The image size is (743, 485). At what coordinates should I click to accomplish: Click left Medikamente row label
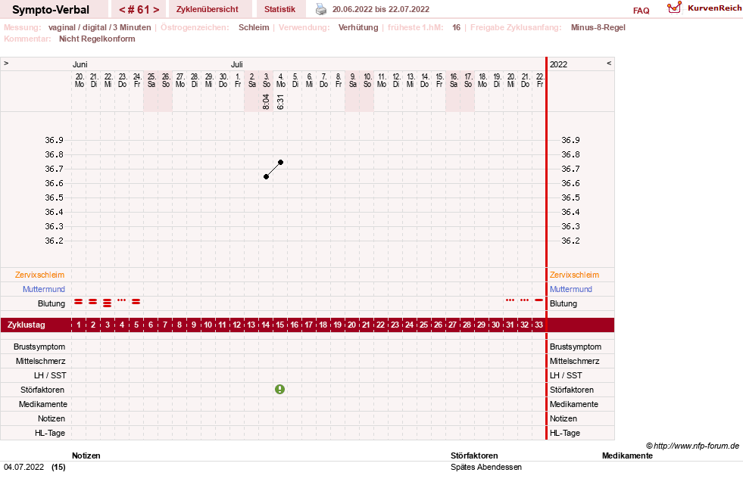click(x=43, y=404)
